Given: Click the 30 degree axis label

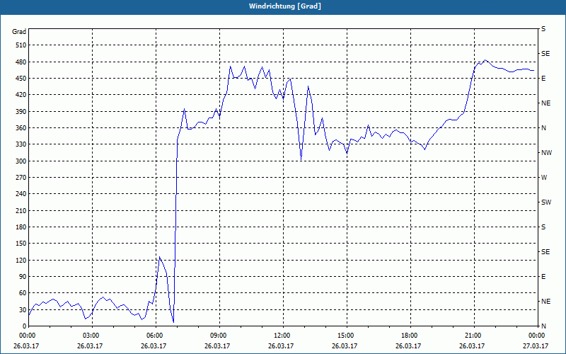Looking at the screenshot, I should 23,309.
